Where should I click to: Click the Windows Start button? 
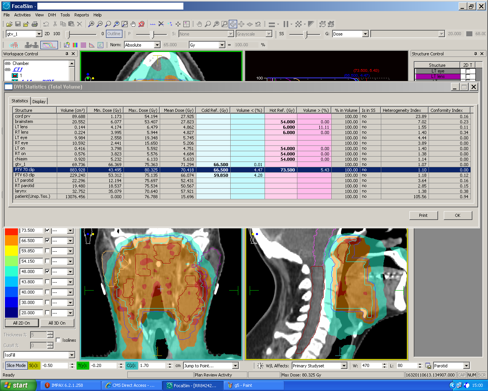click(x=18, y=385)
